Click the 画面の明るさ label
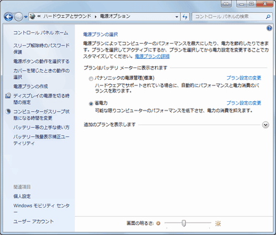Screen dimensions: 276x235 [x=140, y=223]
